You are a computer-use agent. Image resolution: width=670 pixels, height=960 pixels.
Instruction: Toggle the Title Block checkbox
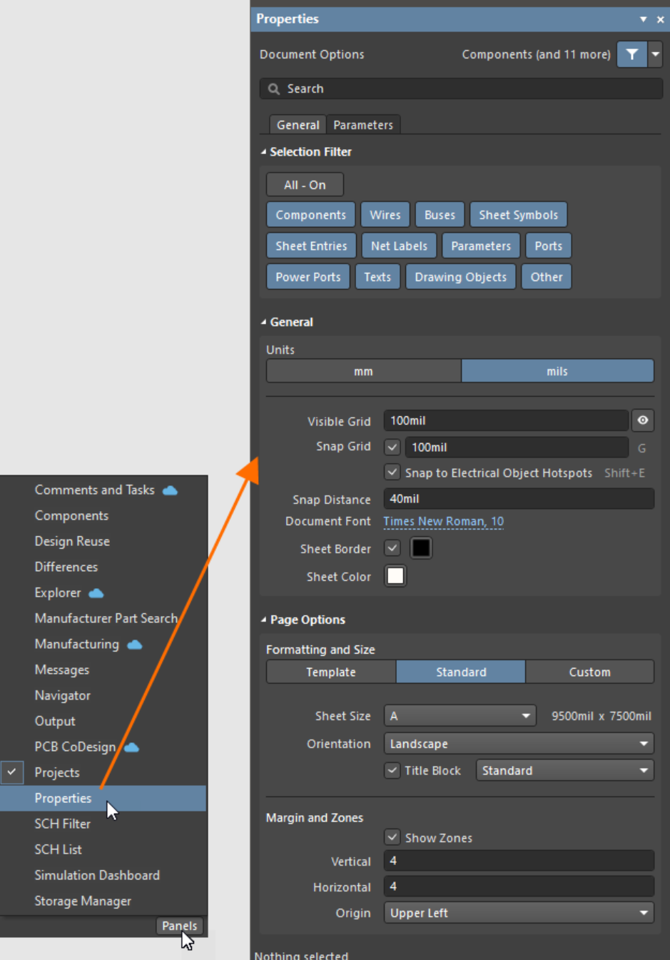pyautogui.click(x=392, y=771)
